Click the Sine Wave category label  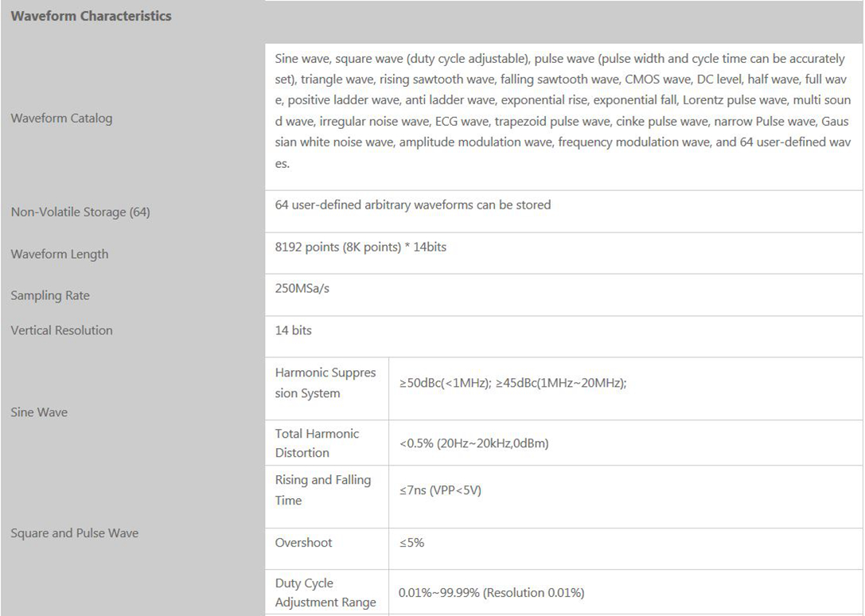39,413
